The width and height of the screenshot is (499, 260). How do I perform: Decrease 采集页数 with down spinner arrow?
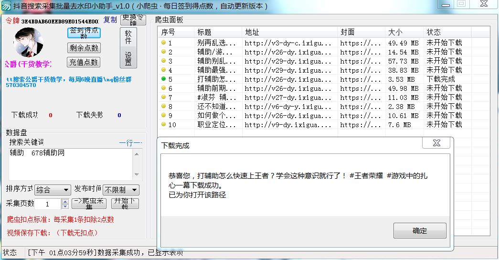pyautogui.click(x=65, y=206)
